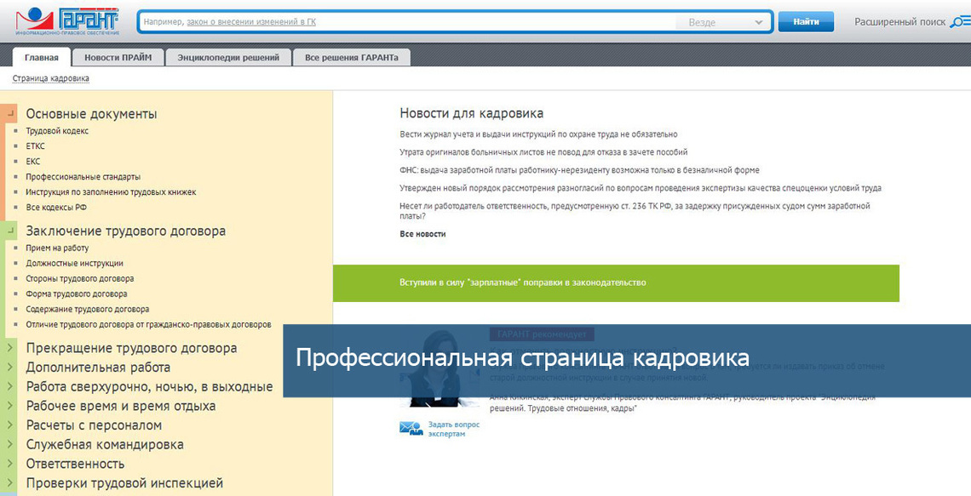The height and width of the screenshot is (496, 971).
Task: Open the Содержание трудового договора link
Action: pyautogui.click(x=88, y=309)
